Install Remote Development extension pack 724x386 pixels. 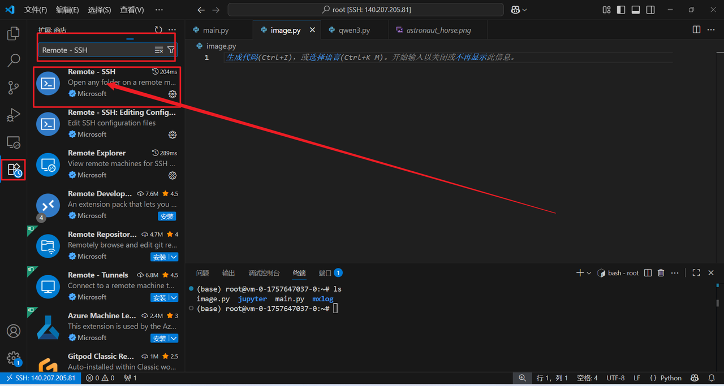[167, 216]
